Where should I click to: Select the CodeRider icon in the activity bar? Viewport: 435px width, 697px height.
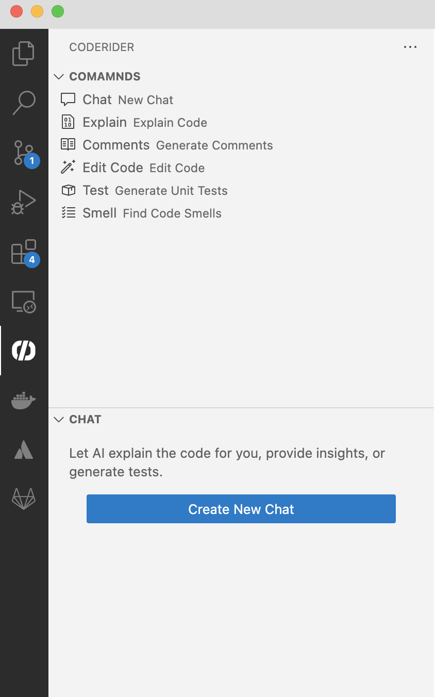[23, 351]
